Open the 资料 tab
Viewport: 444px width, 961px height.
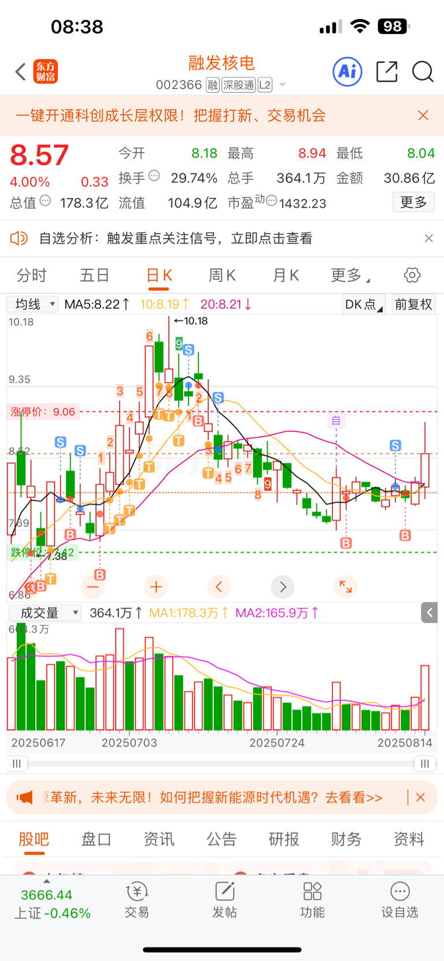click(409, 839)
